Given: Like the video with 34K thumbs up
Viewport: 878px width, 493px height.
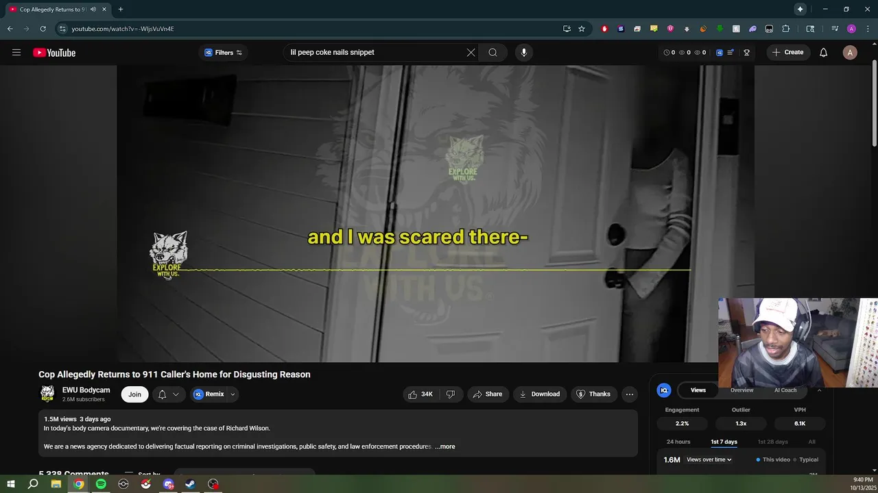Looking at the screenshot, I should [420, 394].
